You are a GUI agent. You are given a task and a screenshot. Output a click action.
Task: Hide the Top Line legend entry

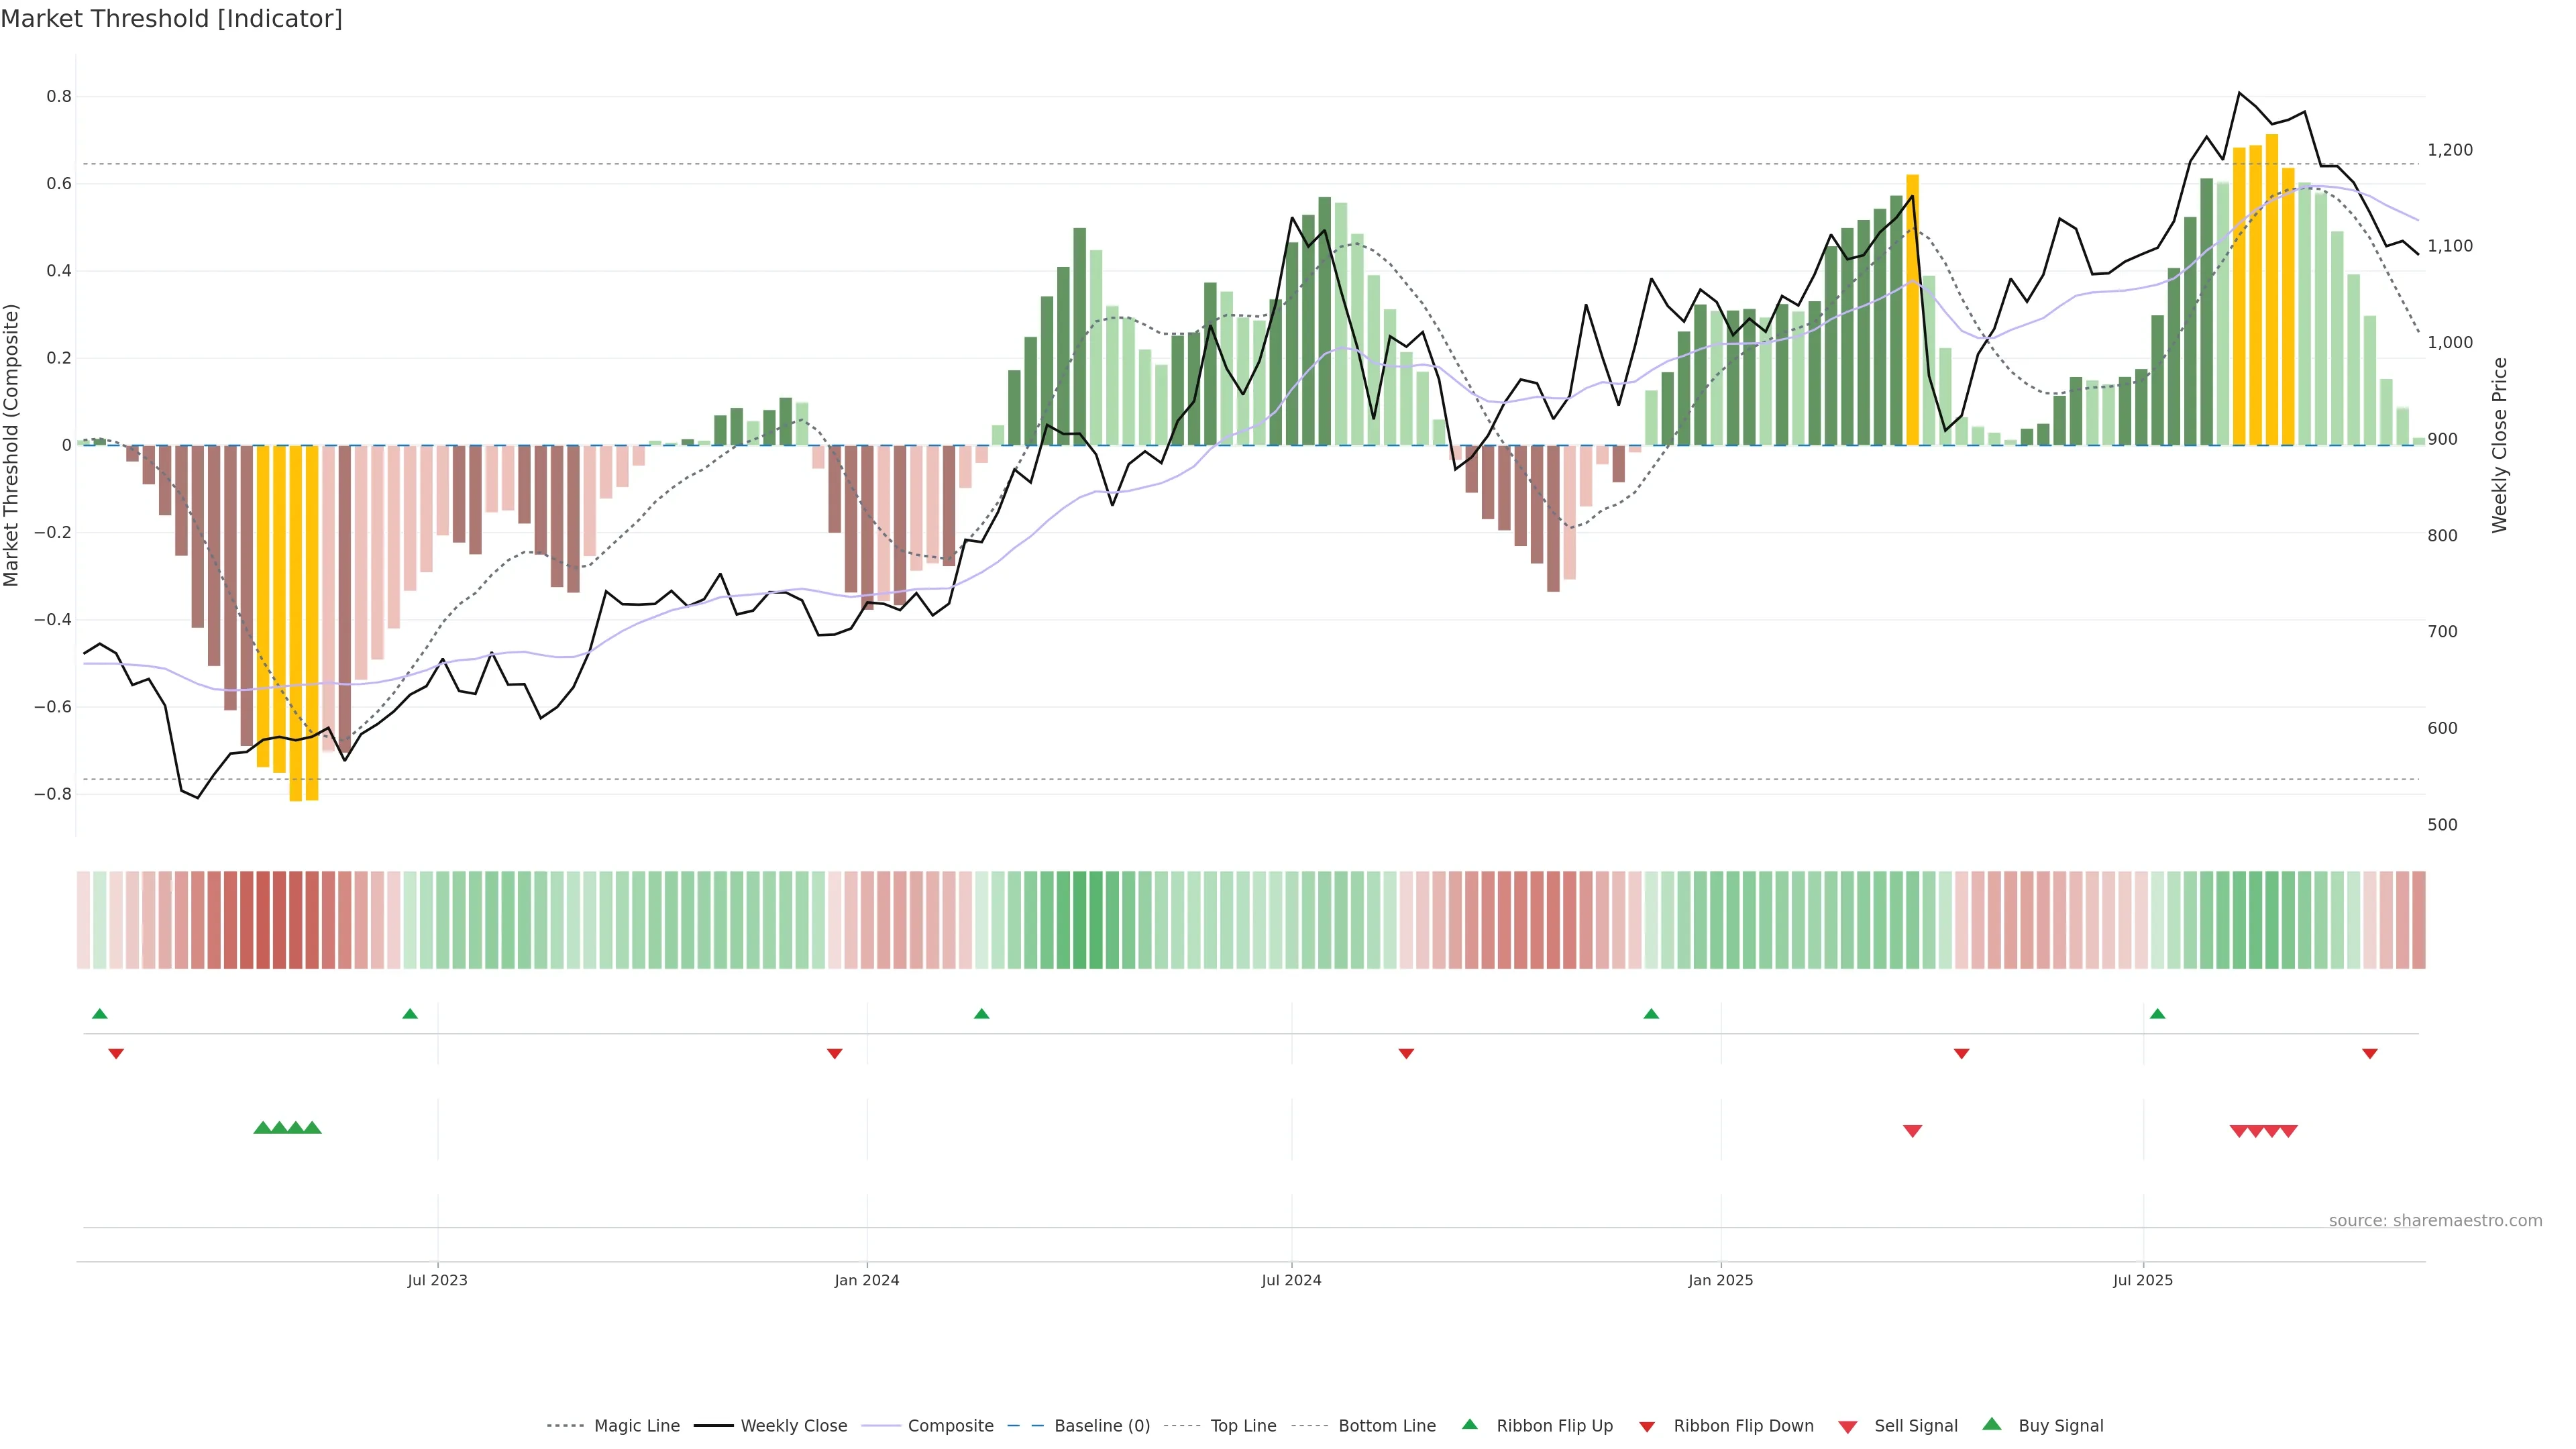1243,1426
